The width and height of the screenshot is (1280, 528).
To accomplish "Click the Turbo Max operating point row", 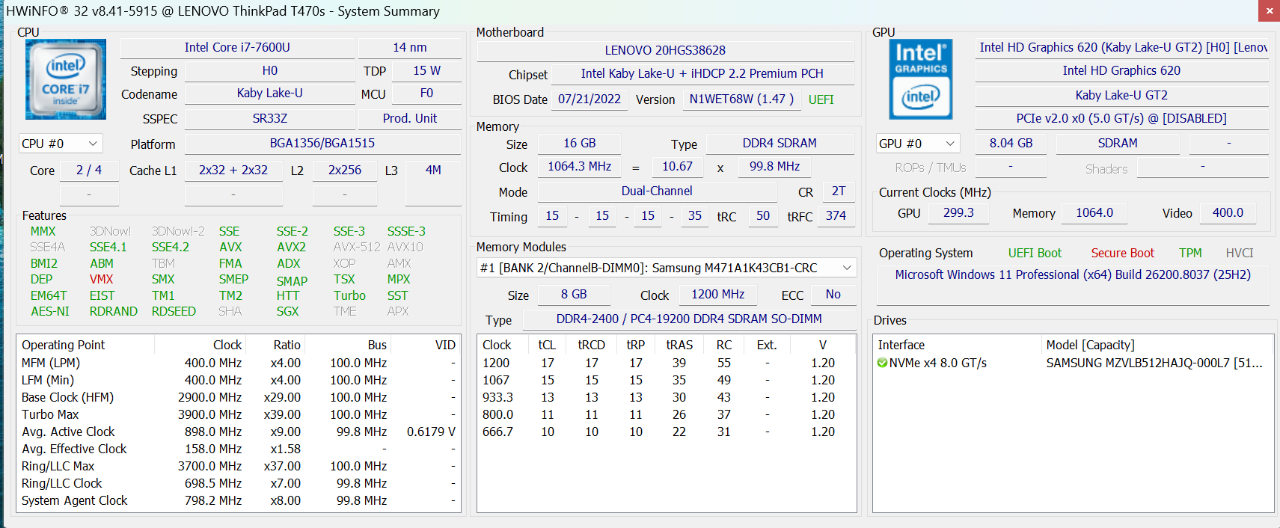I will 239,415.
